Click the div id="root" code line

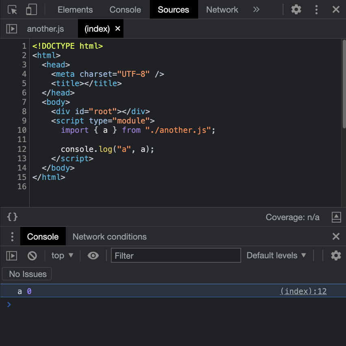[x=100, y=111]
